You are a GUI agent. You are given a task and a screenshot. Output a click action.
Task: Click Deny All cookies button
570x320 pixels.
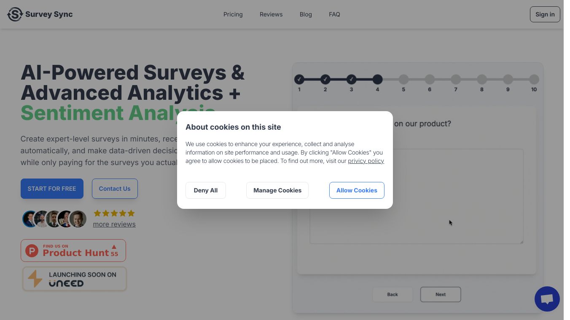(x=206, y=190)
